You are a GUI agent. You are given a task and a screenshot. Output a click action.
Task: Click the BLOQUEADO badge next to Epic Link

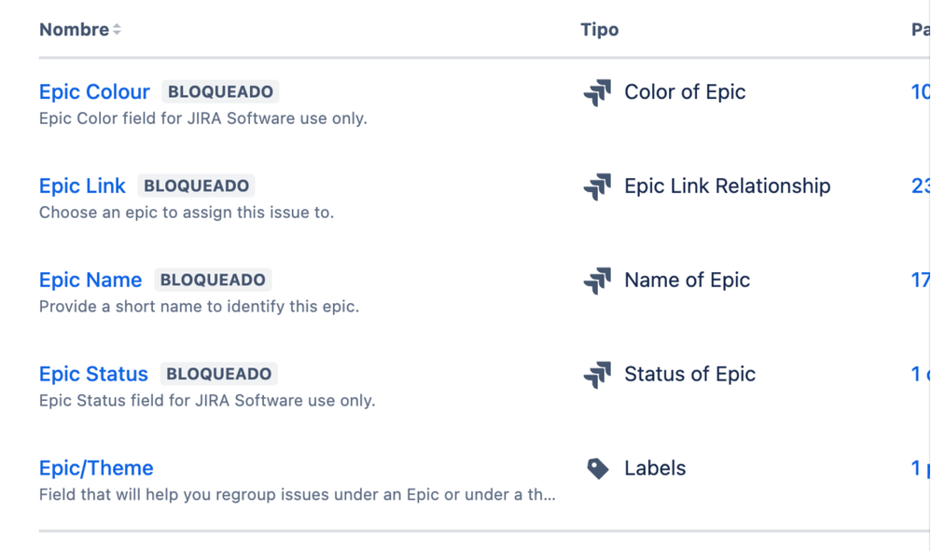(196, 186)
